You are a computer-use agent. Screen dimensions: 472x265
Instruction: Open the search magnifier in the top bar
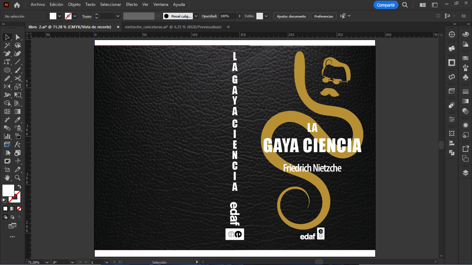coord(405,5)
